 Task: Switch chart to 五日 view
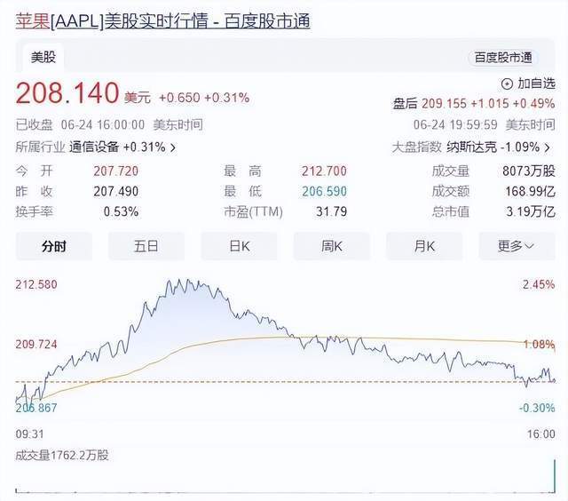(146, 246)
